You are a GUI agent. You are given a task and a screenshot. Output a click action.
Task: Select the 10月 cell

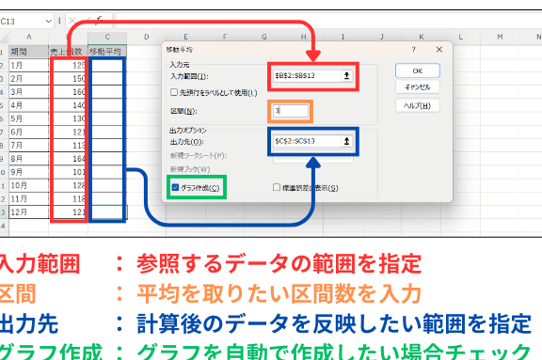(x=28, y=185)
